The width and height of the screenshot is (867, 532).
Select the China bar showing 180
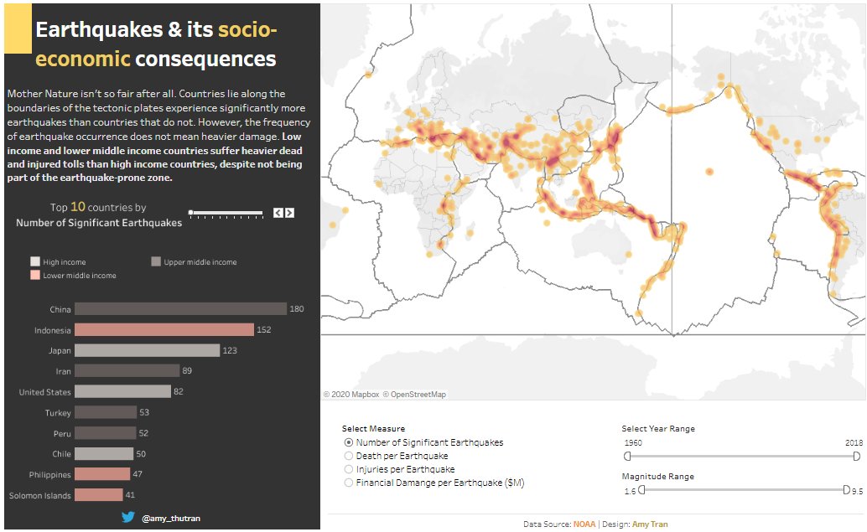(181, 309)
